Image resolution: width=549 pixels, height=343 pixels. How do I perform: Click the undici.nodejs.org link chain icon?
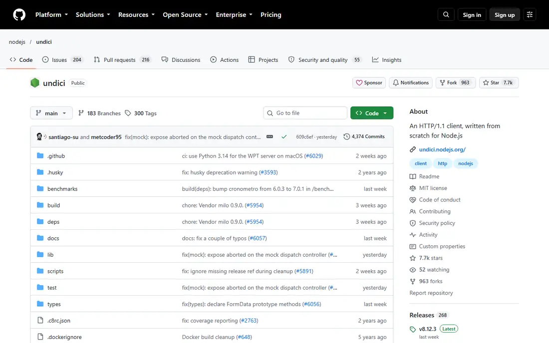(x=413, y=150)
